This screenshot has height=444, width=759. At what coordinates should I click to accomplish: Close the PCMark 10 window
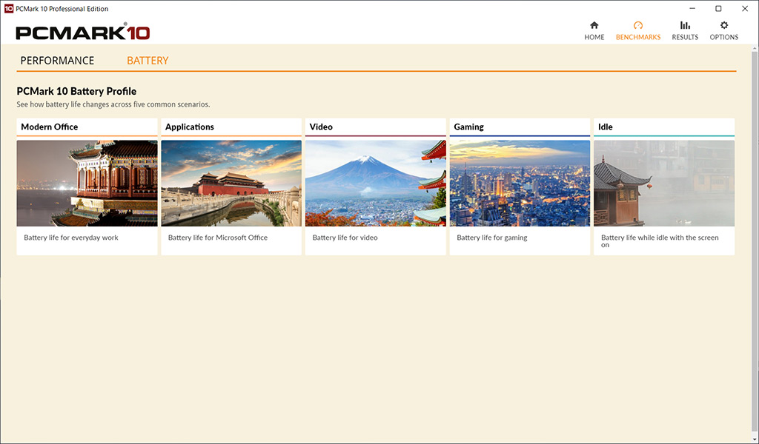click(x=745, y=9)
